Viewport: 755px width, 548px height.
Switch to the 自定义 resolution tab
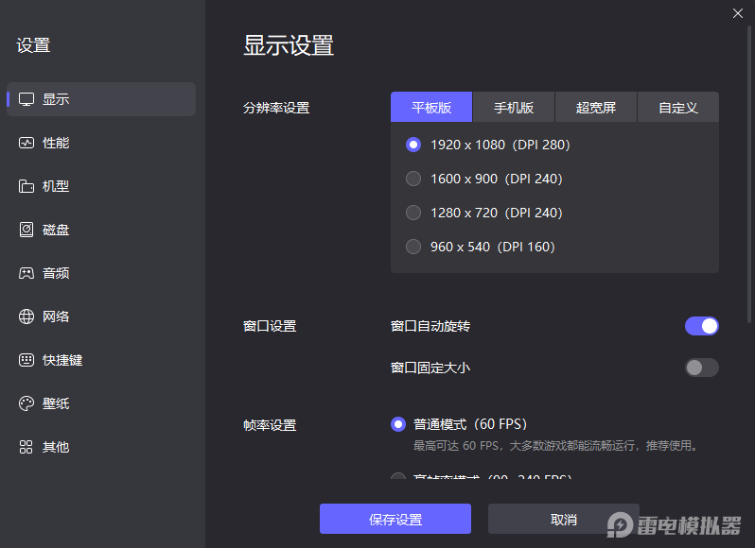pyautogui.click(x=678, y=107)
